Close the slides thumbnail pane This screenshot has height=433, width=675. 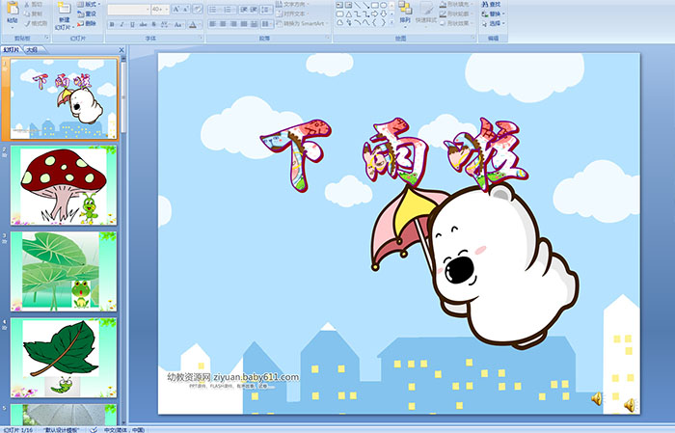tap(121, 50)
